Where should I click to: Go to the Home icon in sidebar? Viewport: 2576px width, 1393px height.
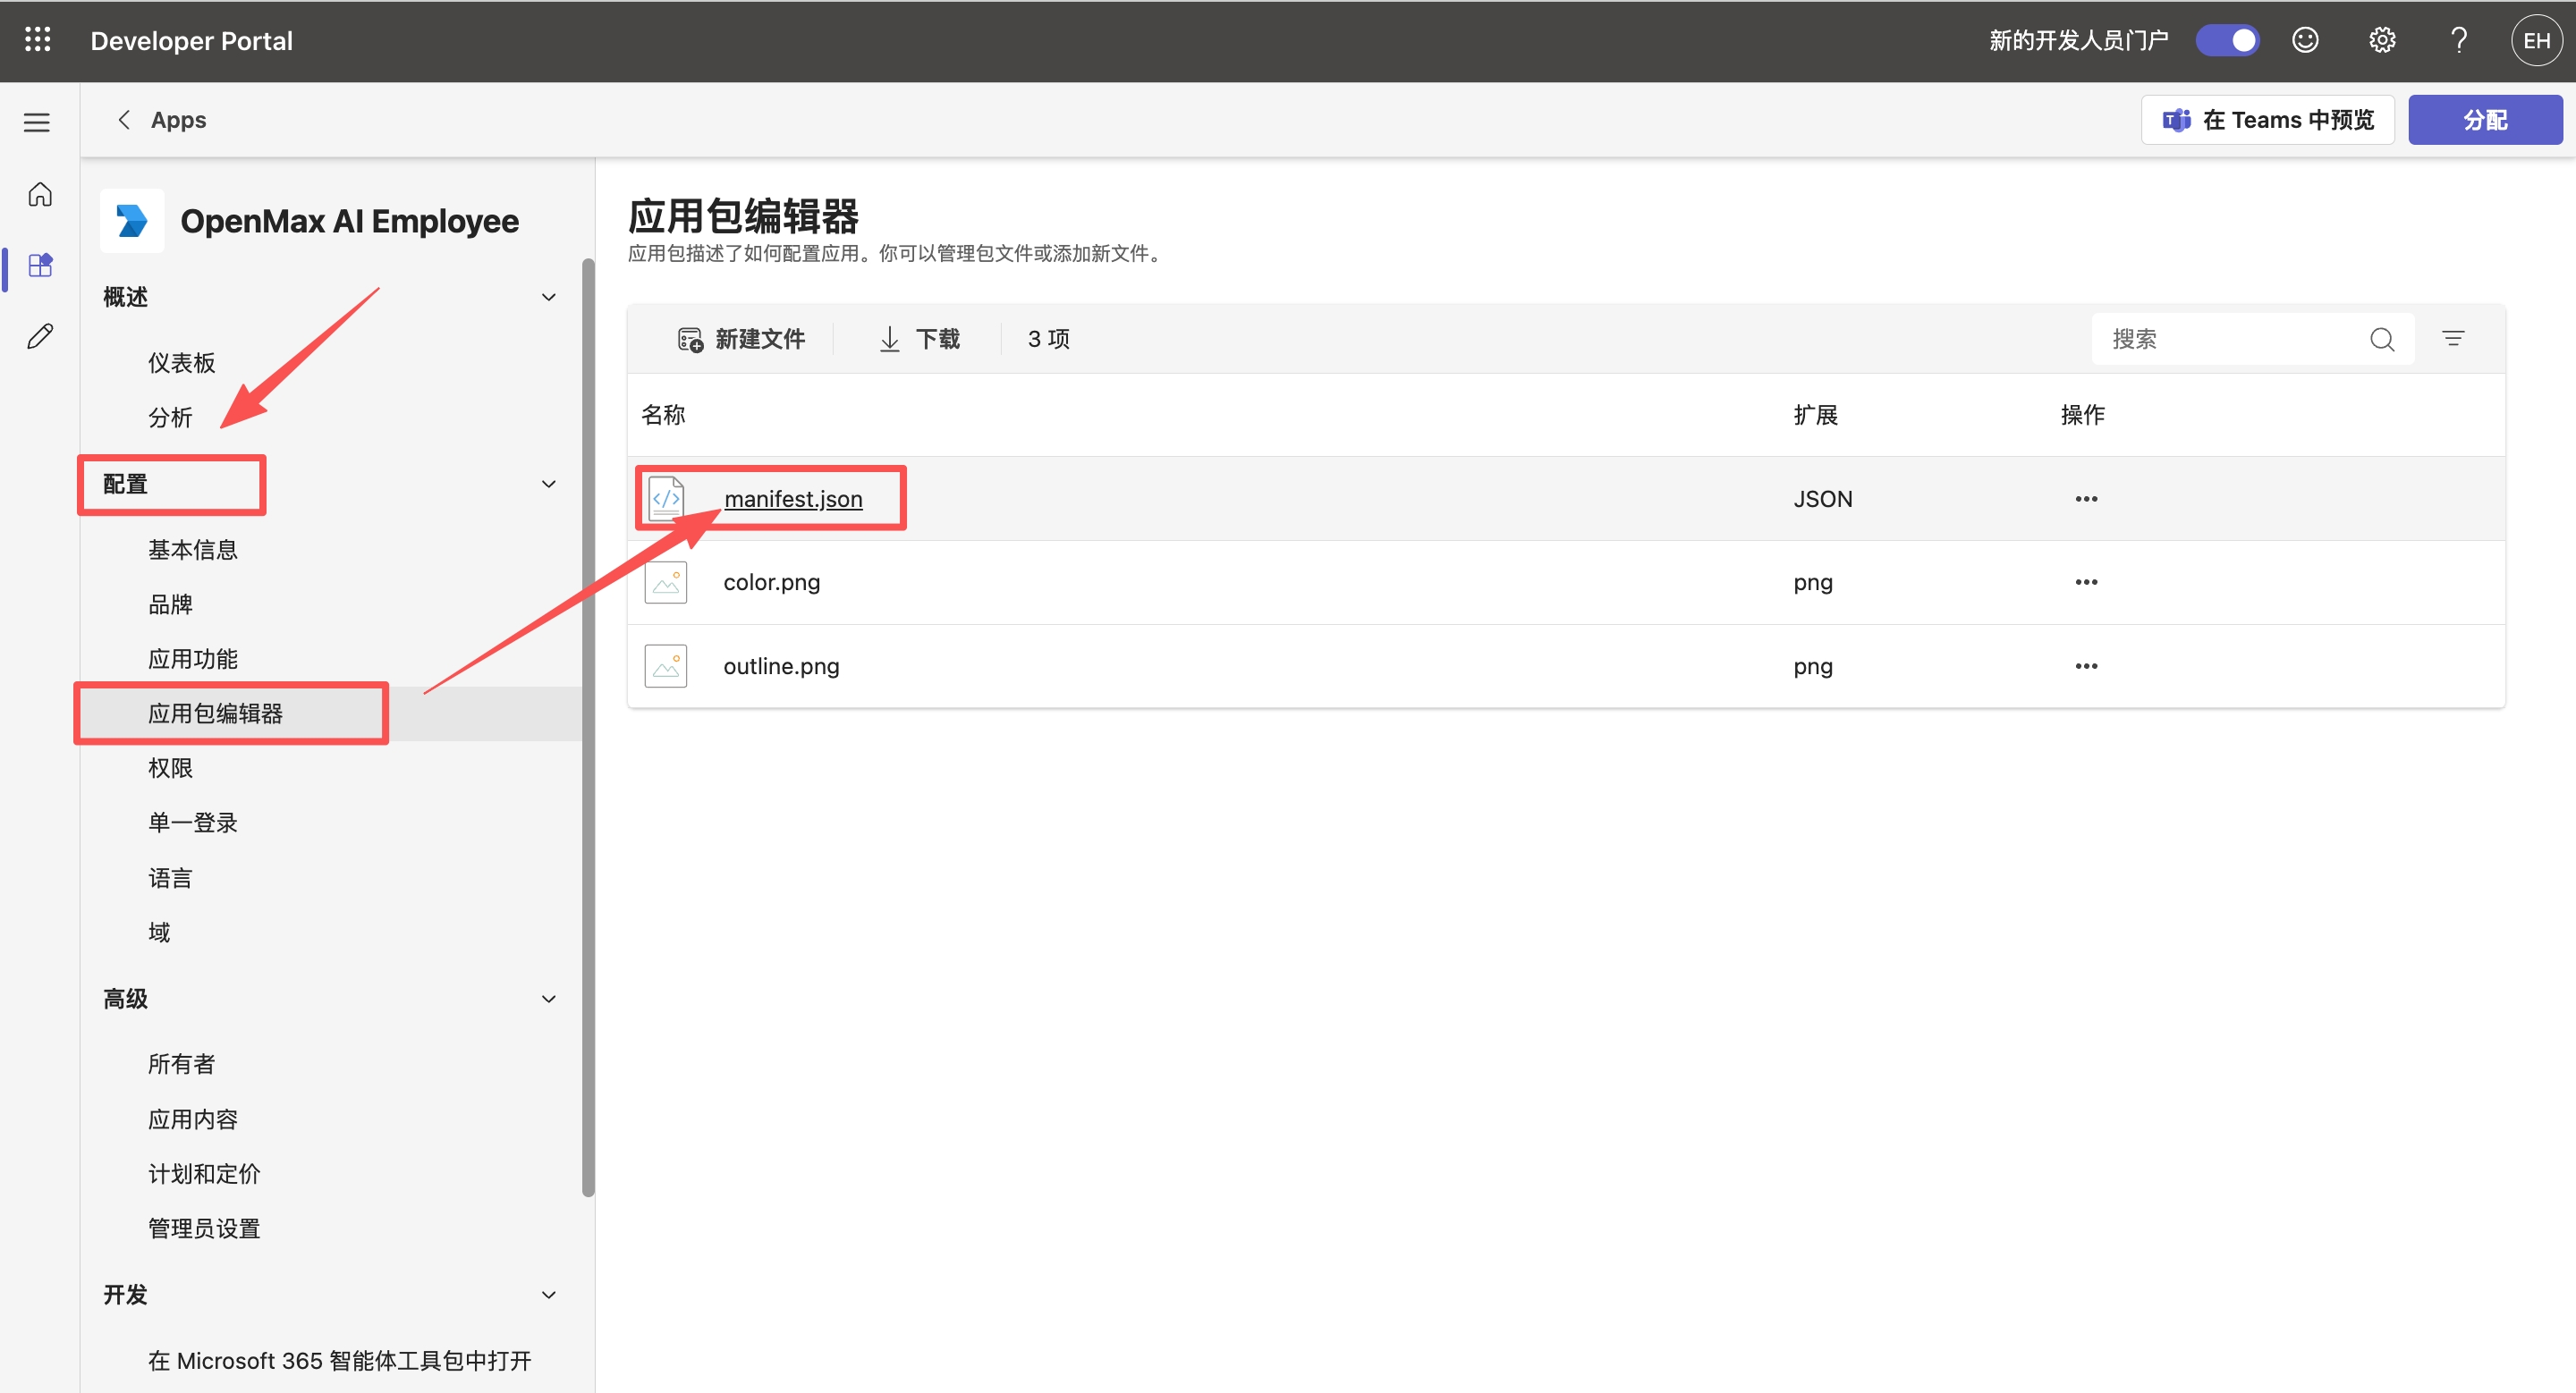[40, 194]
